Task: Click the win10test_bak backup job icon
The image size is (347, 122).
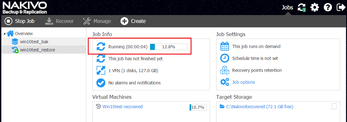Action: click(x=15, y=42)
